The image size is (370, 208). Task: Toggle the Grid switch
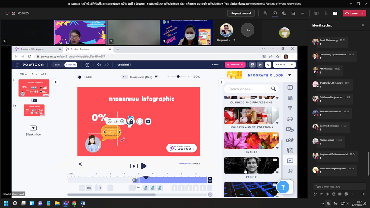(x=81, y=77)
